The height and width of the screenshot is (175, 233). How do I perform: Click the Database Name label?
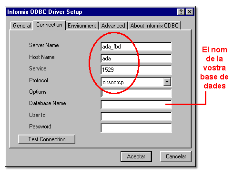point(48,103)
